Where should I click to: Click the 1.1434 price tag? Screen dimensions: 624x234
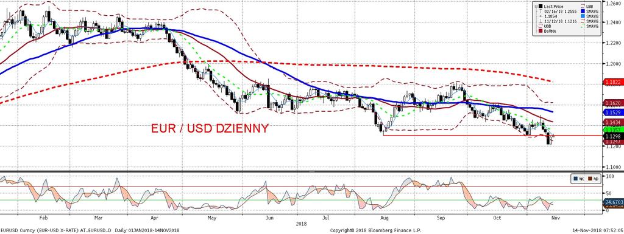[x=613, y=122]
